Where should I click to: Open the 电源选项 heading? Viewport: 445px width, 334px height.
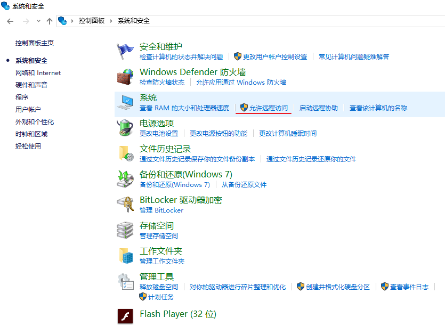pyautogui.click(x=157, y=123)
